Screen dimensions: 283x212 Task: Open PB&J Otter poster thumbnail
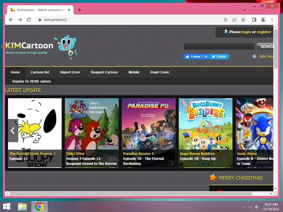(92, 133)
